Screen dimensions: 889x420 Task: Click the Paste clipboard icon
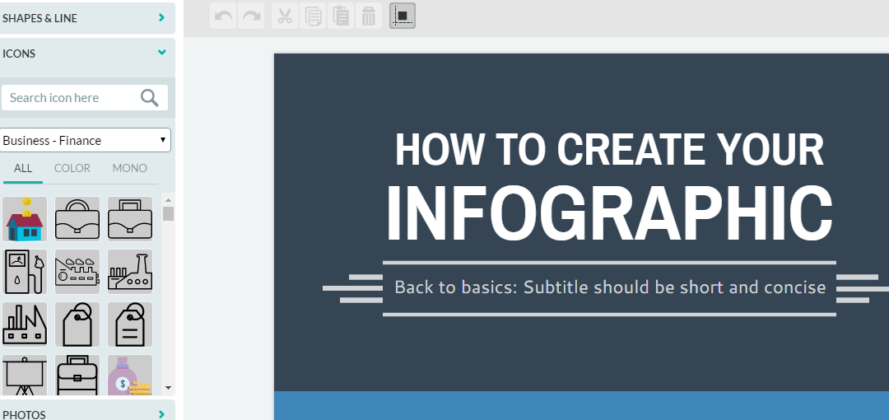341,16
